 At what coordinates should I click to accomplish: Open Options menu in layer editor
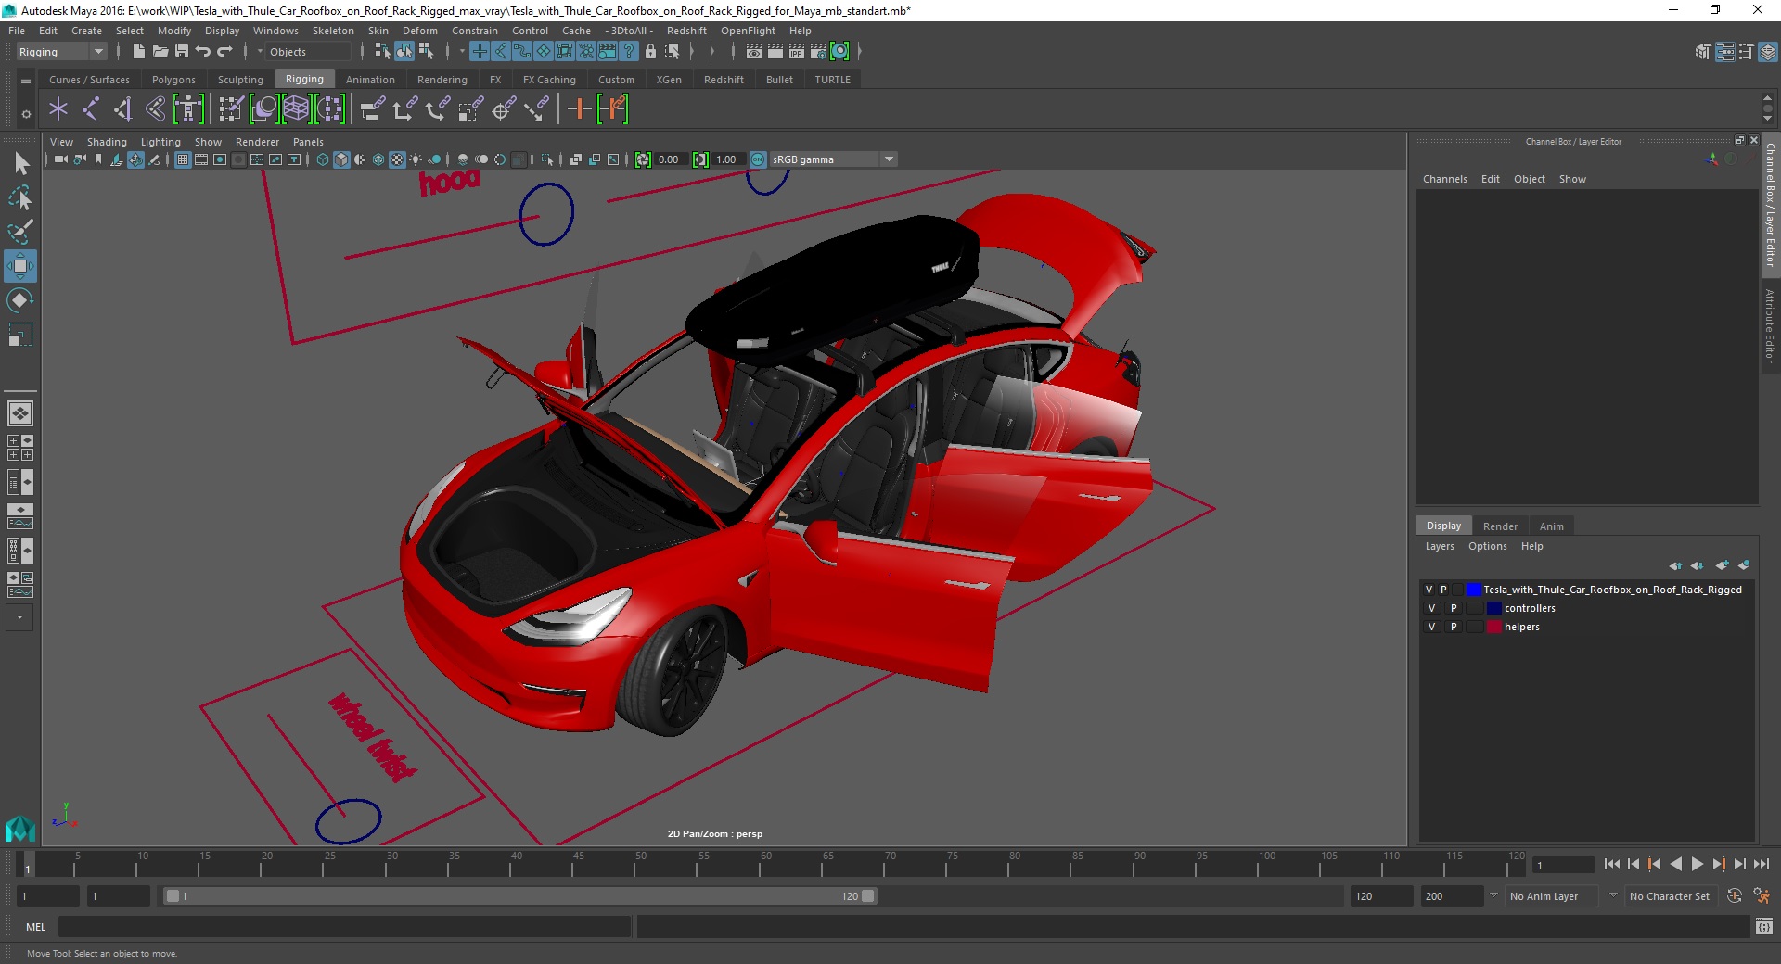click(x=1487, y=546)
